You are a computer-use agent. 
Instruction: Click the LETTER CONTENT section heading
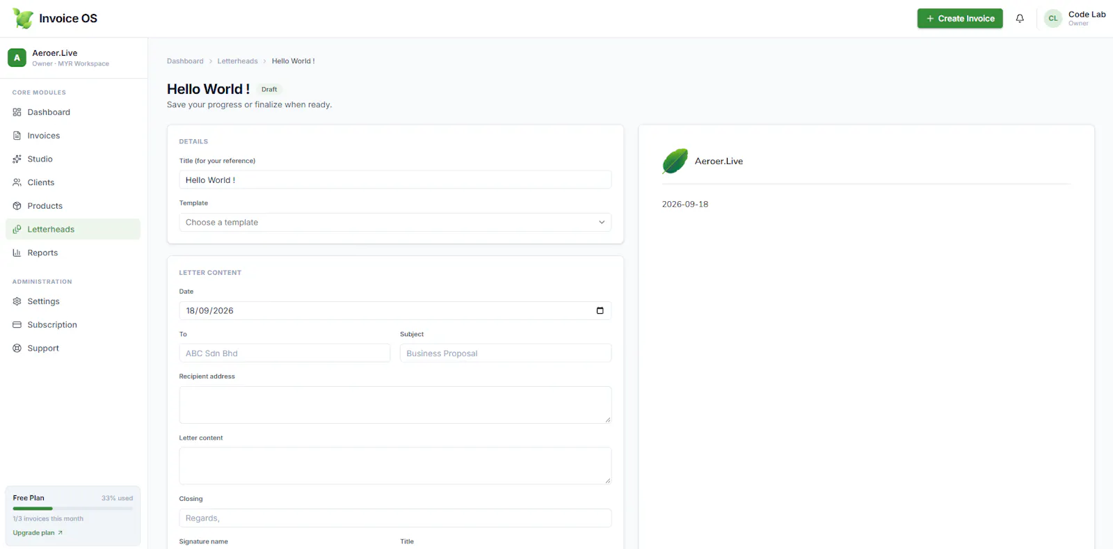click(x=210, y=273)
